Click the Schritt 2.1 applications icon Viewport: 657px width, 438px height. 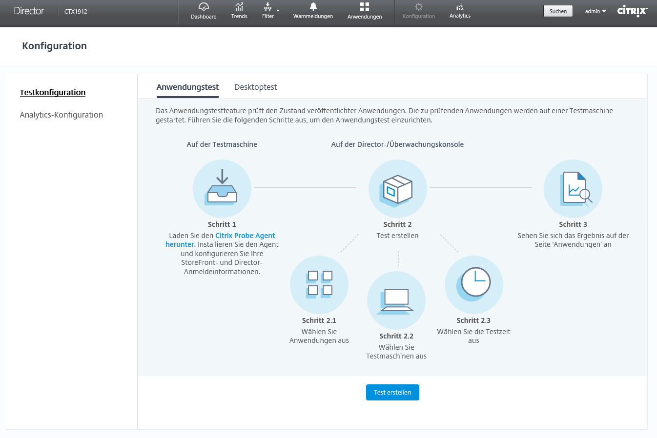(x=319, y=285)
